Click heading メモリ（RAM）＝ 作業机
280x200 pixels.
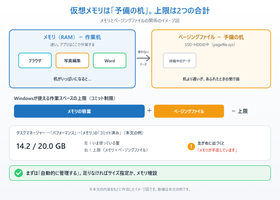click(72, 37)
